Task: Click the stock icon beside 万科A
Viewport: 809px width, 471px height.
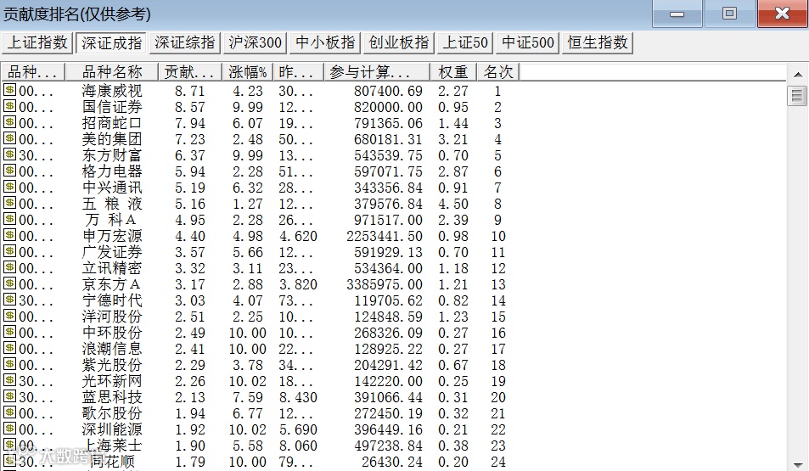Action: coord(10,219)
